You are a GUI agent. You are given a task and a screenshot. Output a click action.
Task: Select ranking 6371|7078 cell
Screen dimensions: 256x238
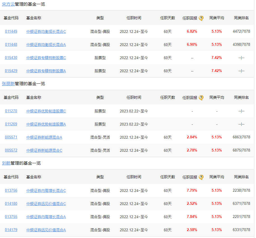(241, 204)
